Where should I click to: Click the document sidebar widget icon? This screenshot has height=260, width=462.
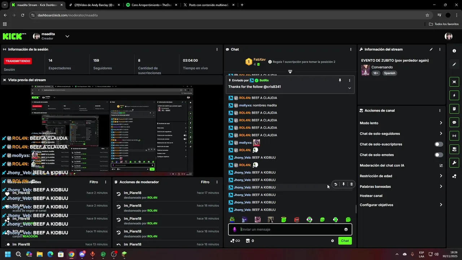coord(454,109)
